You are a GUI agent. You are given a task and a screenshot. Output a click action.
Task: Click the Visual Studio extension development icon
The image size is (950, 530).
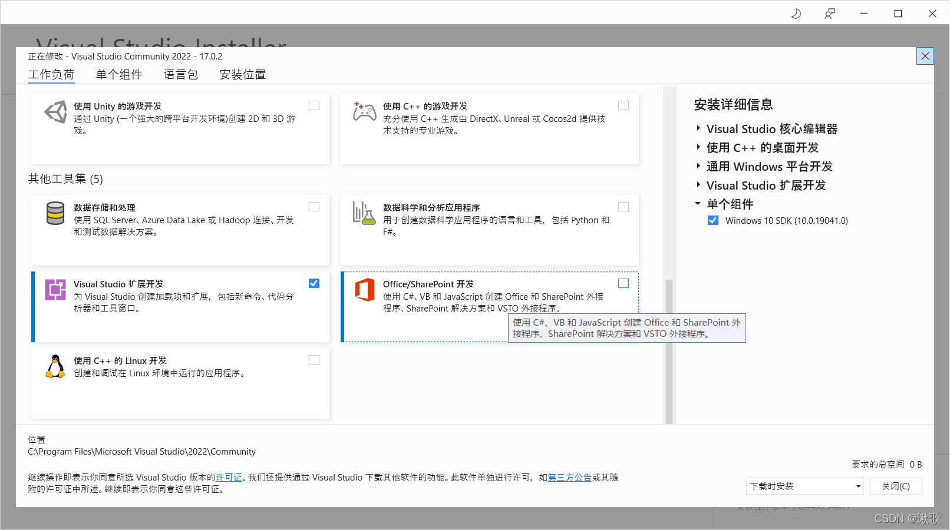pos(55,290)
